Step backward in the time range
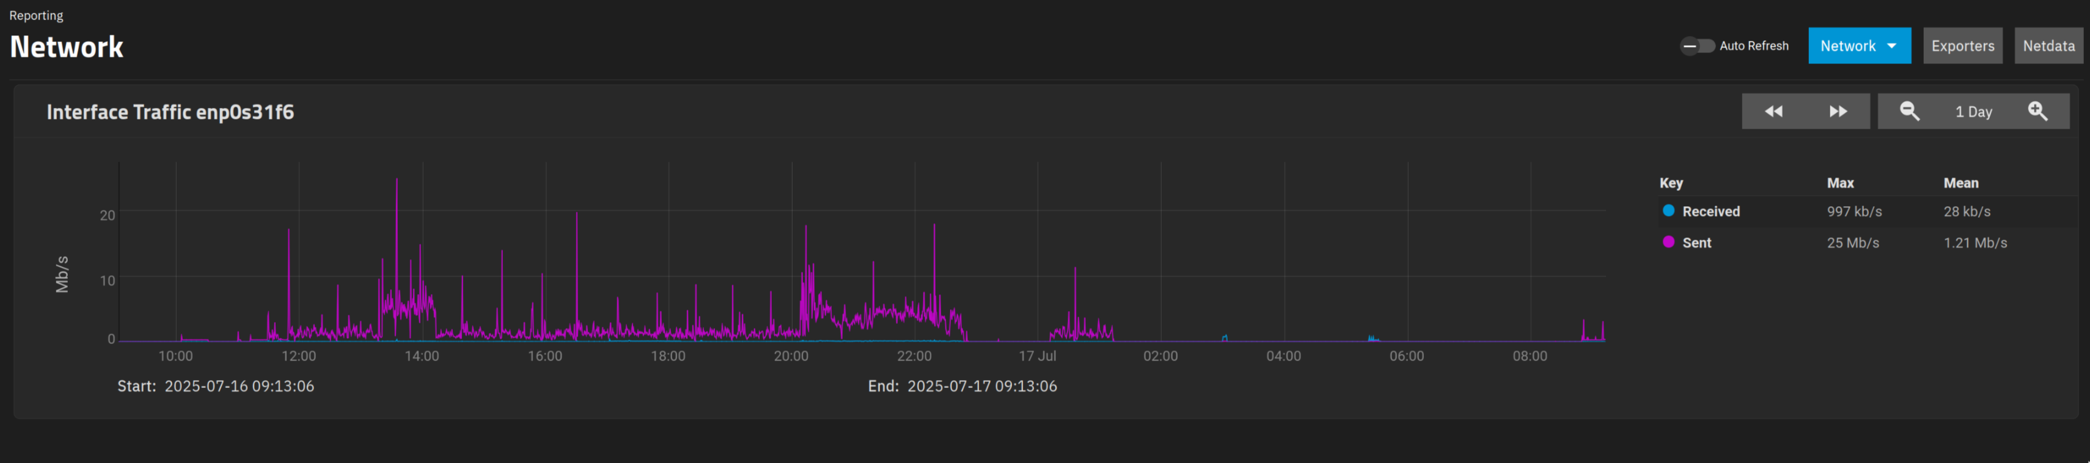2090x463 pixels. 1773,112
